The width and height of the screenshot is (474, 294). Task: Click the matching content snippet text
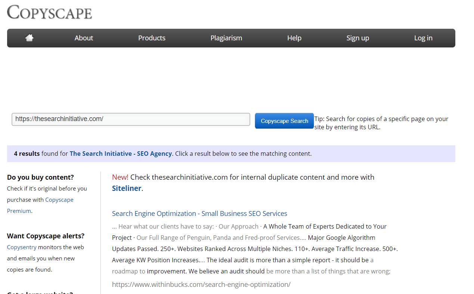coord(254,249)
